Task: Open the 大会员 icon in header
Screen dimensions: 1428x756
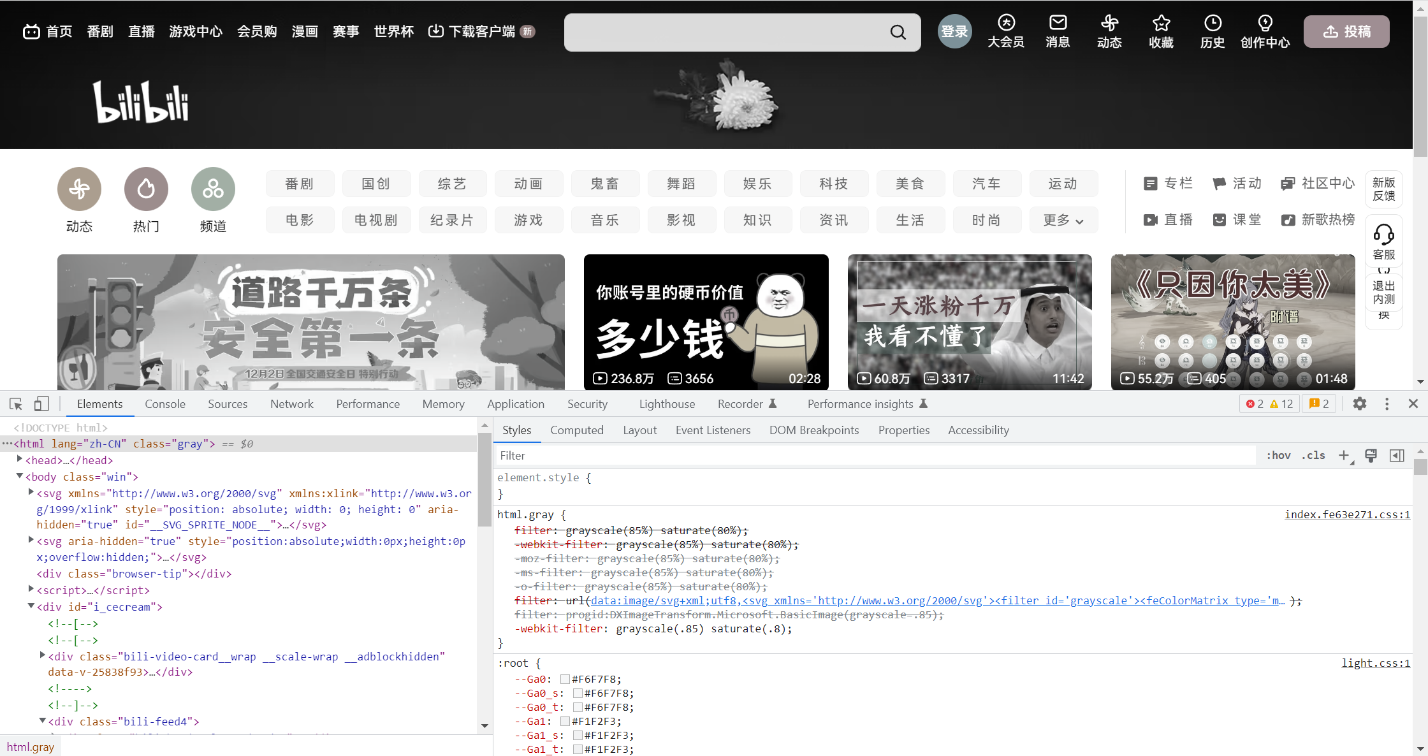Action: click(1006, 24)
